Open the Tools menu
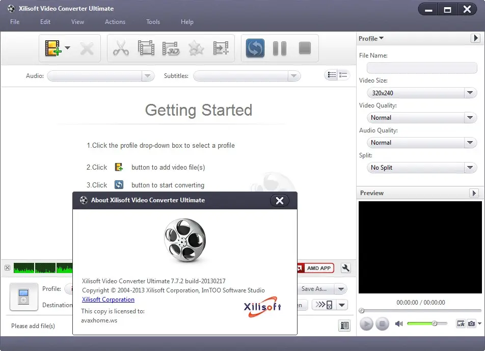 coord(153,21)
